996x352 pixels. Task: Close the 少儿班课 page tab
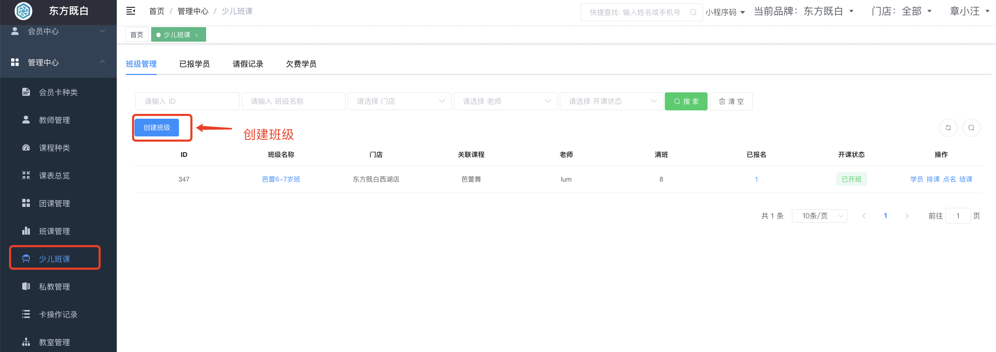tap(196, 35)
